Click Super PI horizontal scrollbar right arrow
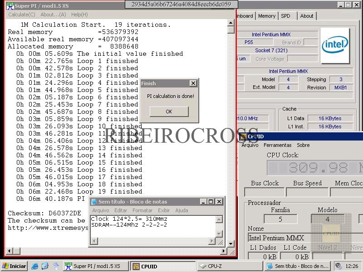This screenshot has height=272, width=363. (x=224, y=251)
